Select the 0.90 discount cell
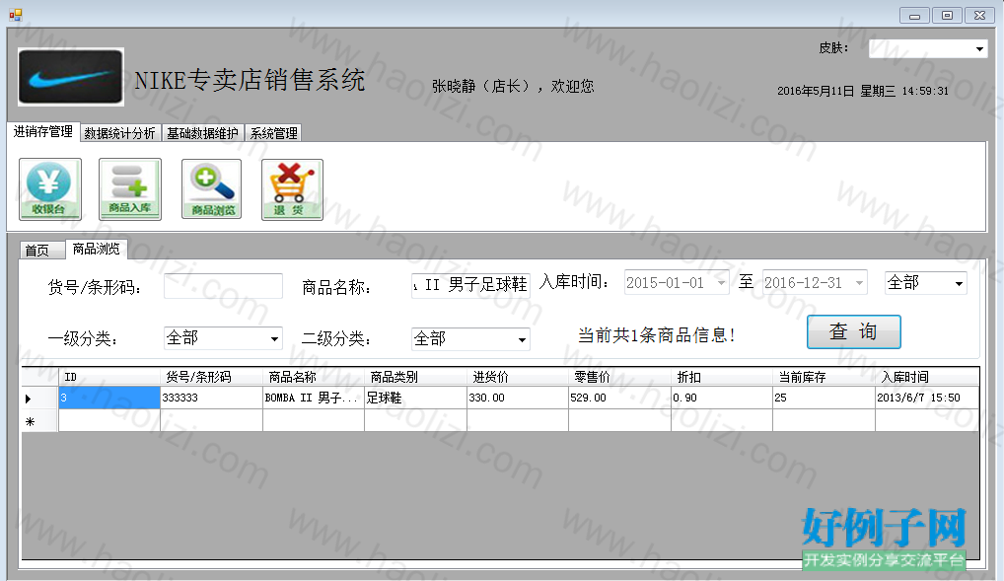This screenshot has width=1004, height=581. (722, 398)
